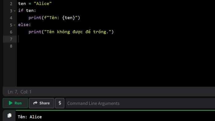
Task: Collapse the if block at line 3
Action: point(15,11)
